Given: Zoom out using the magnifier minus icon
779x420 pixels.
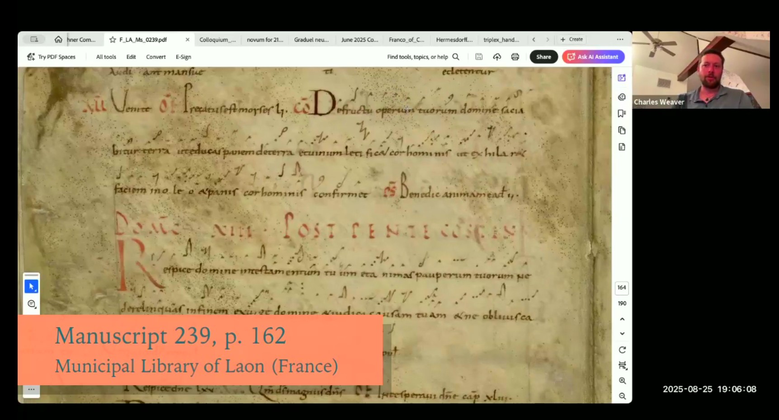Looking at the screenshot, I should (x=622, y=396).
